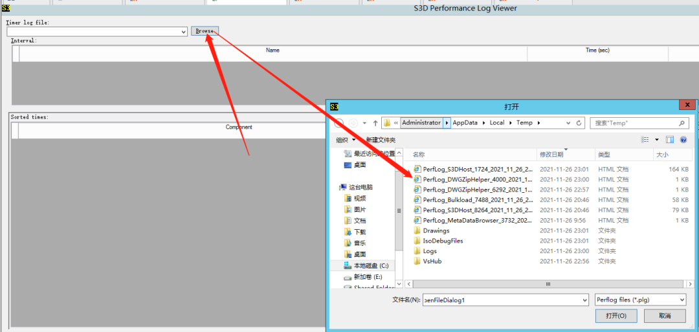Click the Browse button in Log Viewer
The height and width of the screenshot is (332, 699).
205,31
